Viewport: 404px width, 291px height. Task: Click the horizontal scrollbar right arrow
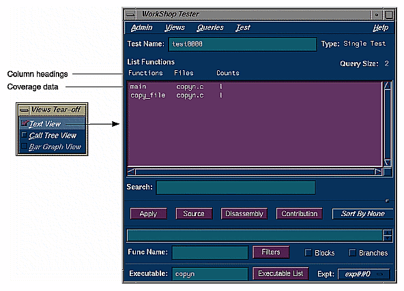click(378, 172)
